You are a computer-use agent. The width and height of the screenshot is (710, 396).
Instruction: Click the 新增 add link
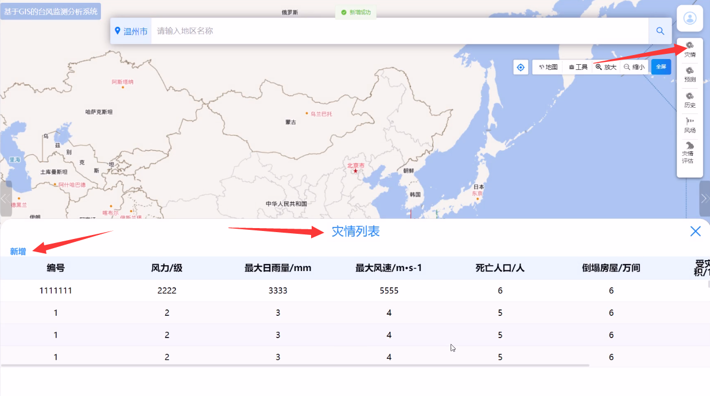pos(18,252)
